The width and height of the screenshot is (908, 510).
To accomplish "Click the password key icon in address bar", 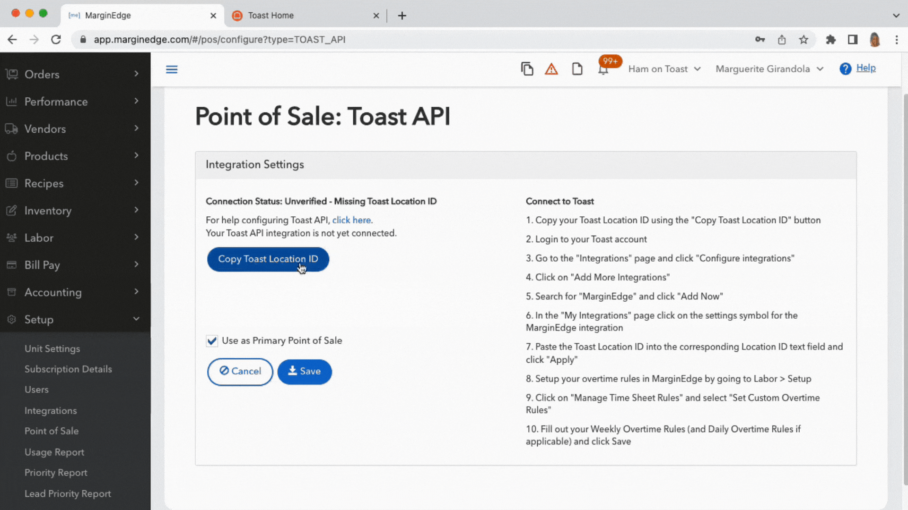I will (x=760, y=40).
